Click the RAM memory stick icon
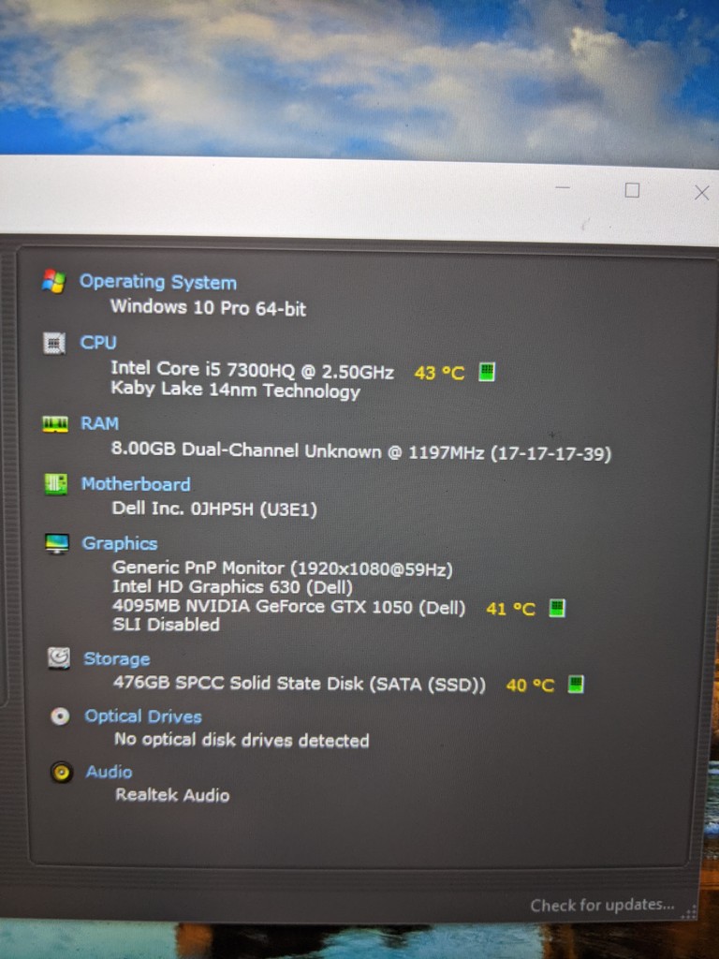719x959 pixels. (55, 424)
